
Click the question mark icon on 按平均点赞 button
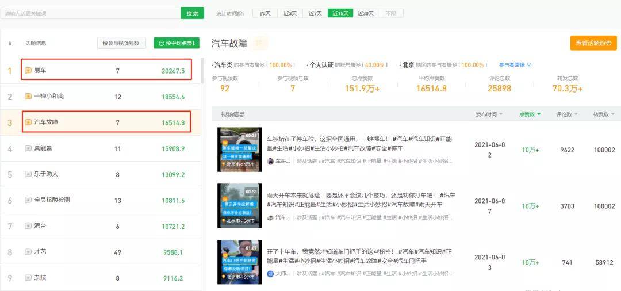click(161, 44)
